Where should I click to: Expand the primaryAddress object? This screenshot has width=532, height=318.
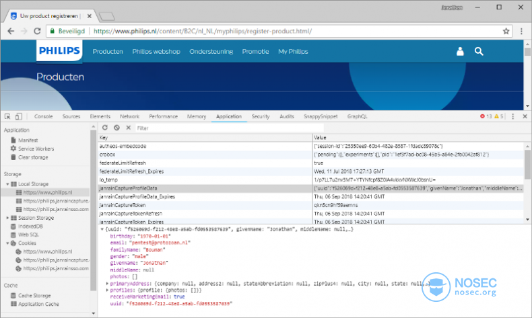(x=107, y=284)
